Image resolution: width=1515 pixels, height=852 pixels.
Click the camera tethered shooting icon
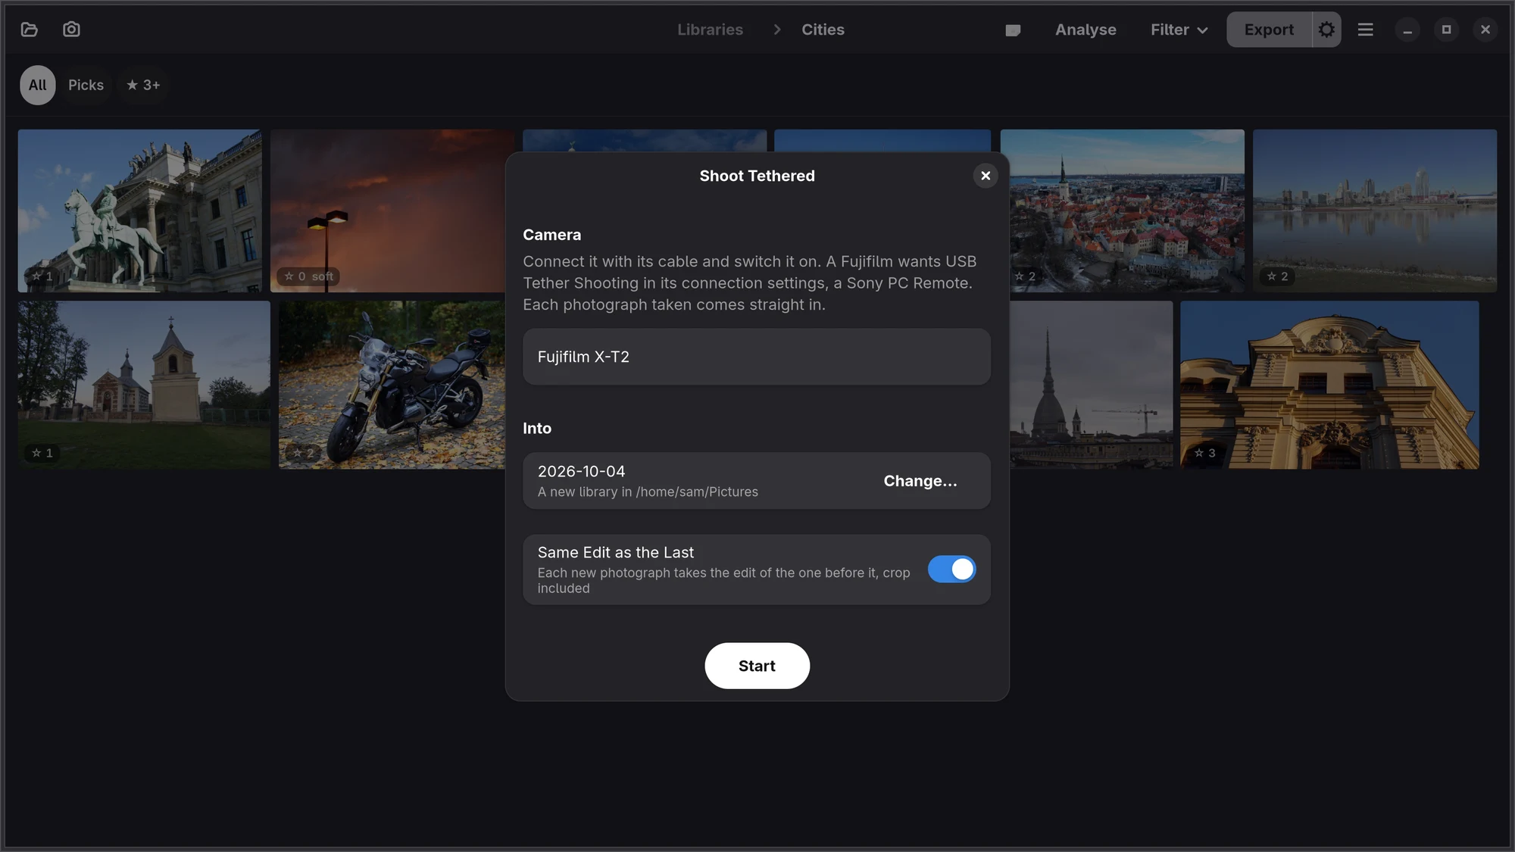point(71,30)
